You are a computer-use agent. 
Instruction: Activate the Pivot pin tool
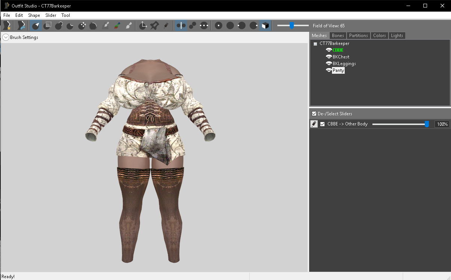(x=154, y=25)
